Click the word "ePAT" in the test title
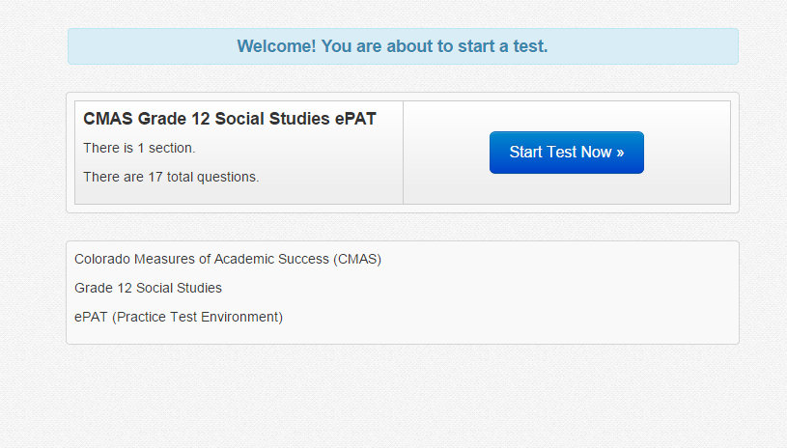The width and height of the screenshot is (787, 448). click(x=351, y=120)
